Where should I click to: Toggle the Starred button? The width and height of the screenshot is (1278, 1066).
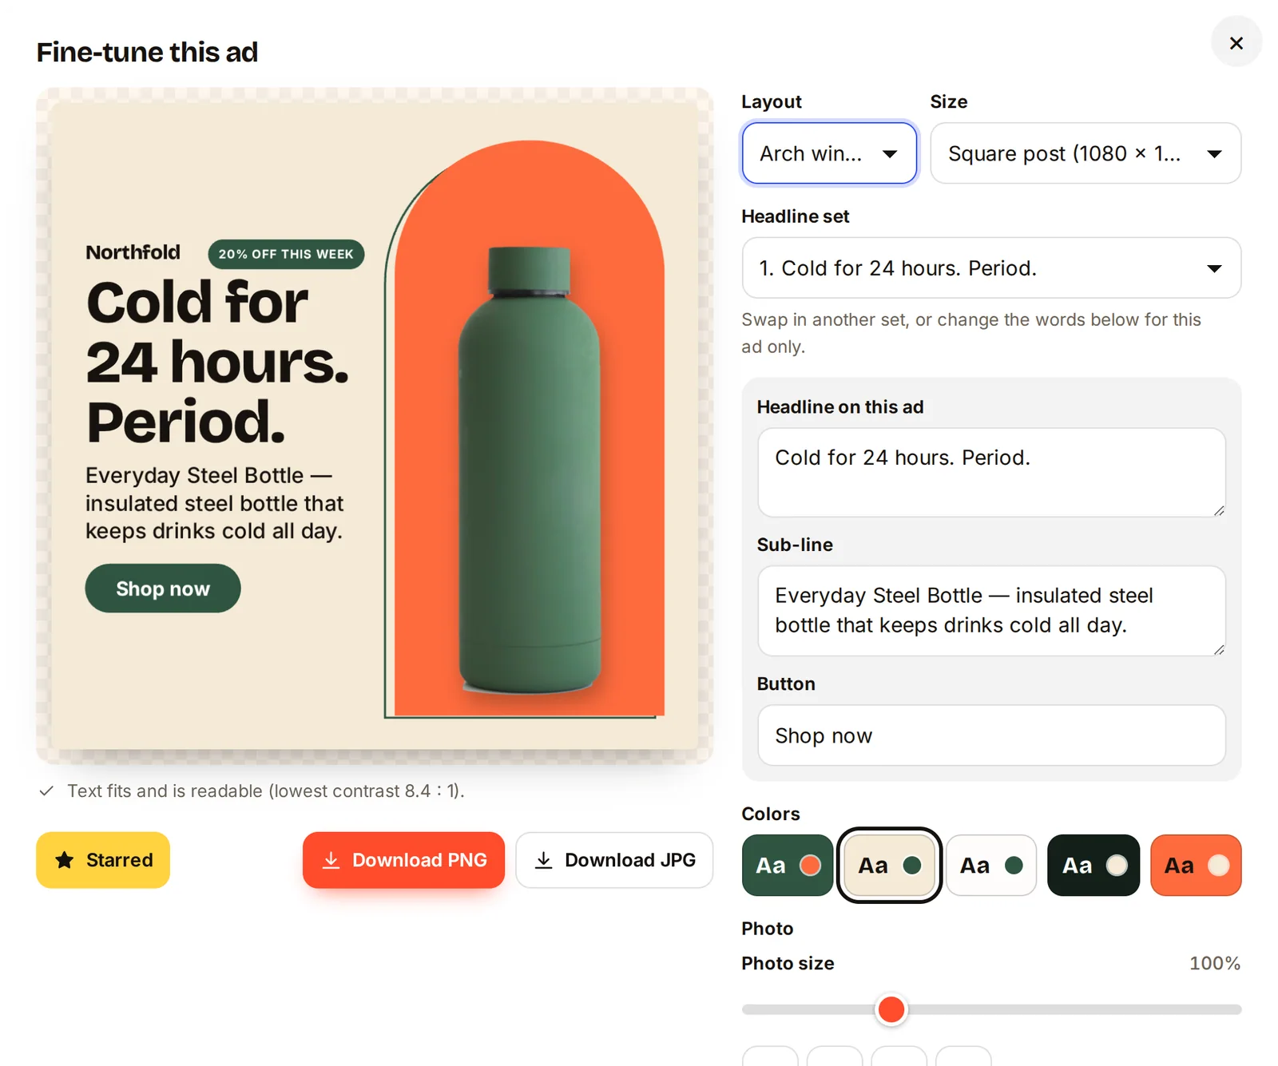pos(103,860)
